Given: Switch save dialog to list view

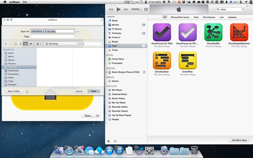Looking at the screenshot, I should [x=21, y=44].
